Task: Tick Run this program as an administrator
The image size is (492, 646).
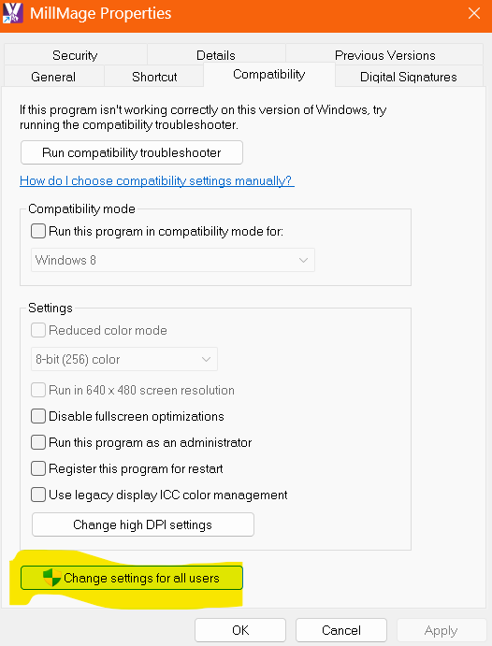Action: 38,442
